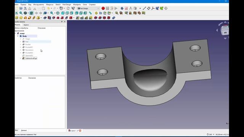Click Fit all view icon
244x137 pixels.
click(17, 13)
